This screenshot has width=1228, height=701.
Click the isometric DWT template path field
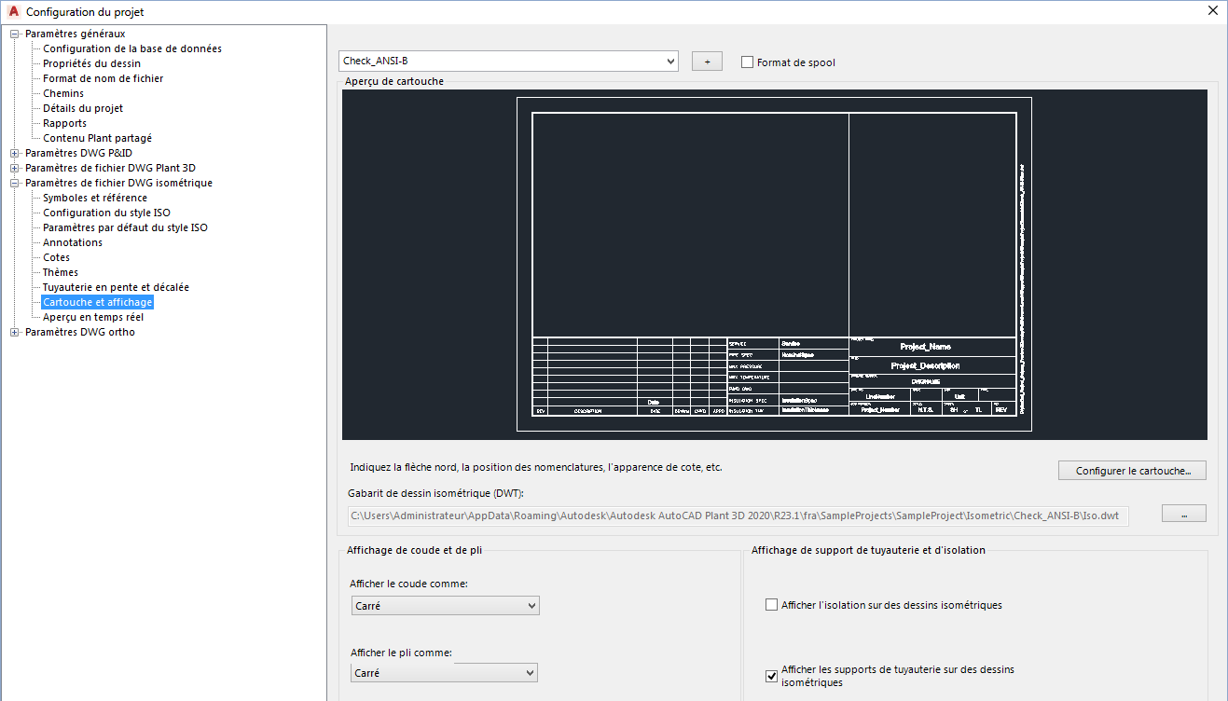(738, 515)
